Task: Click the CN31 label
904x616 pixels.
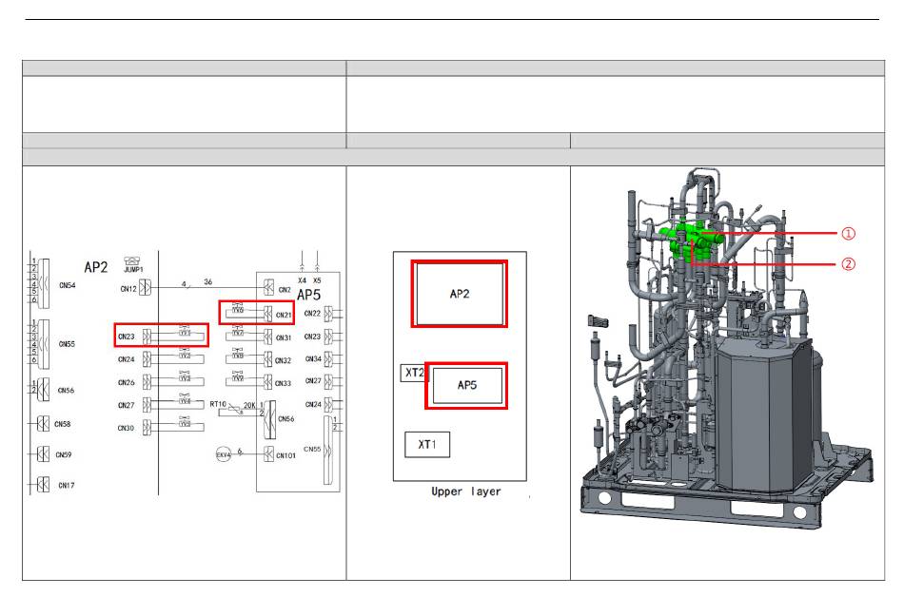Action: click(x=284, y=337)
